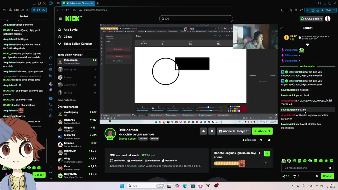Open recommended channel lancansu
338x190 pixels.
pyautogui.click(x=77, y=121)
